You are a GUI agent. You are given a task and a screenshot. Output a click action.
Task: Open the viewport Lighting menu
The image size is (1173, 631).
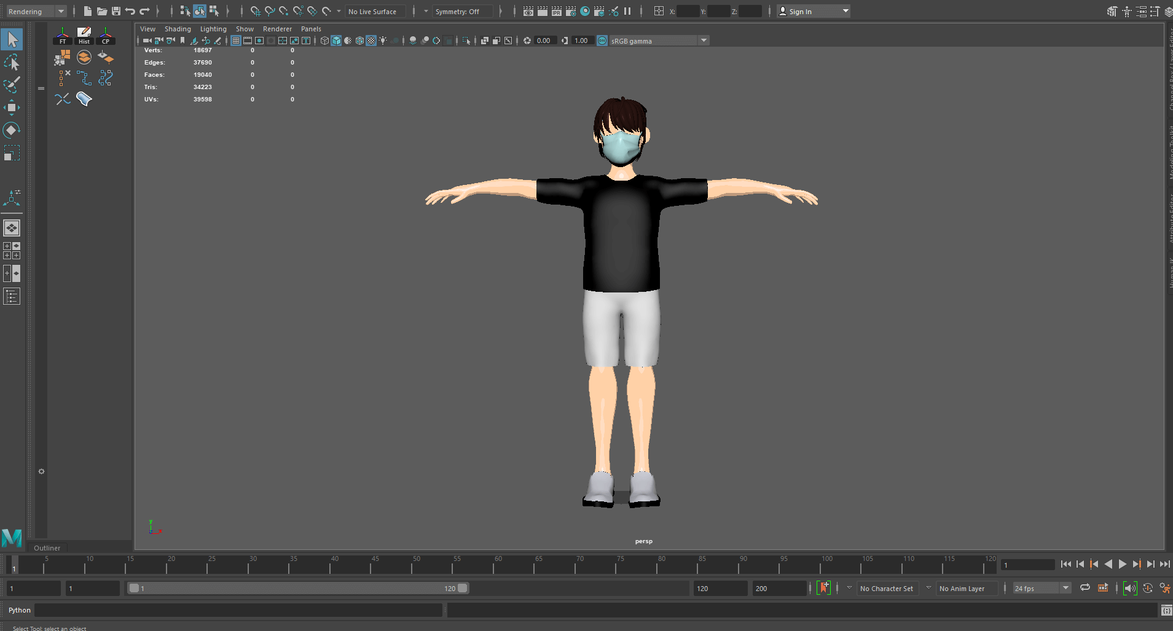click(213, 29)
